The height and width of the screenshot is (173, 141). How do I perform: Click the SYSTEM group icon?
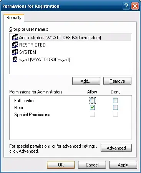tap(15, 52)
